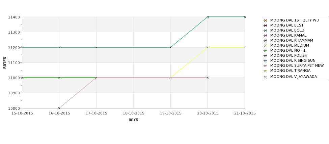This screenshot has height=144, width=329.
Task: Select the MOONG DAL POLISH legend label
Action: pyautogui.click(x=289, y=55)
